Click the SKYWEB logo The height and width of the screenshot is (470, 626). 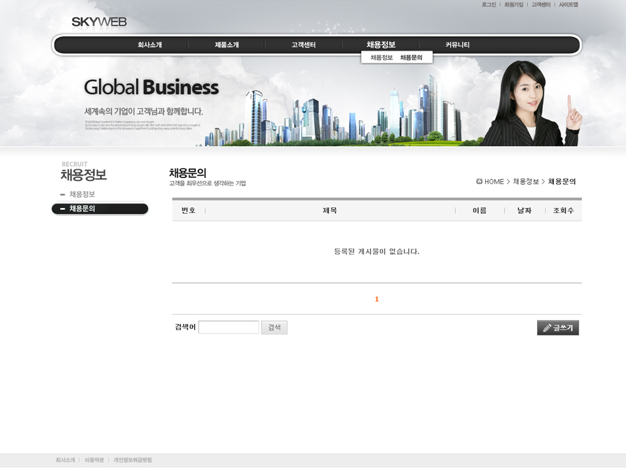tap(99, 23)
